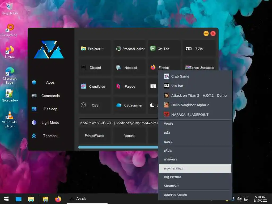272x204 pixels.
Task: Open CBLauncher tile
Action: coord(130,105)
